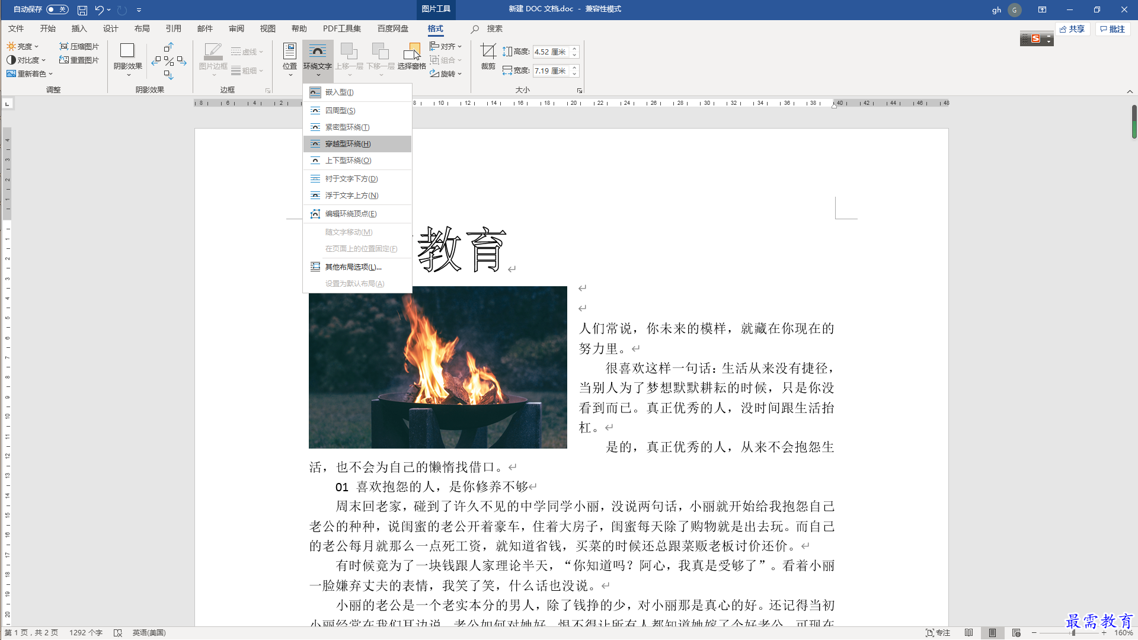
Task: Switch to the 插入 ribbon tab
Action: (79, 28)
